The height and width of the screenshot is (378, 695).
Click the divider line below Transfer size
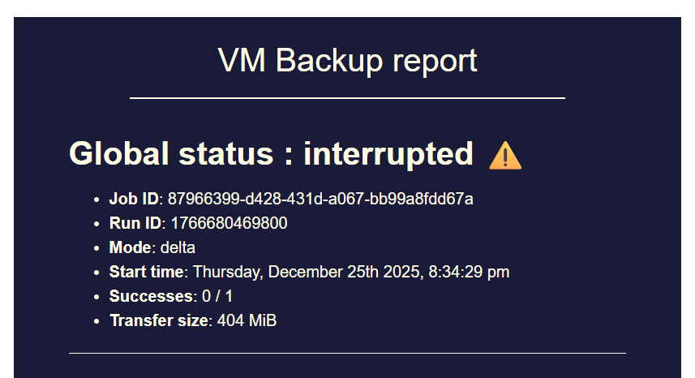tap(347, 354)
